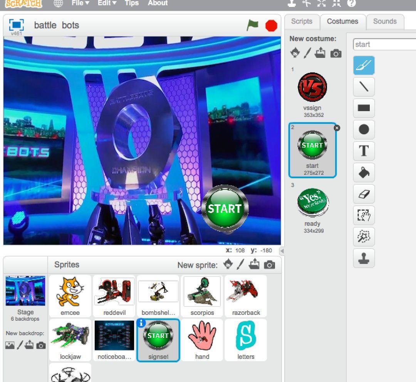Select the Rectangle paint tool
The image size is (416, 382).
point(364,108)
